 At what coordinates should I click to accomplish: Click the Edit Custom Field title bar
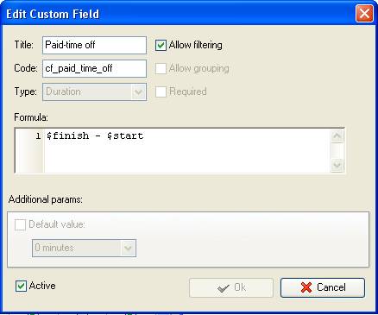(x=179, y=14)
